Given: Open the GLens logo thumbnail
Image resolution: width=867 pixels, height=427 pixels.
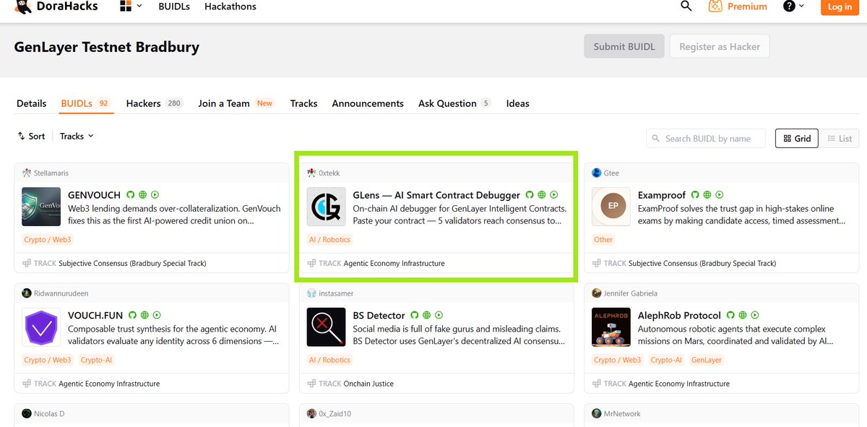Looking at the screenshot, I should coord(326,207).
